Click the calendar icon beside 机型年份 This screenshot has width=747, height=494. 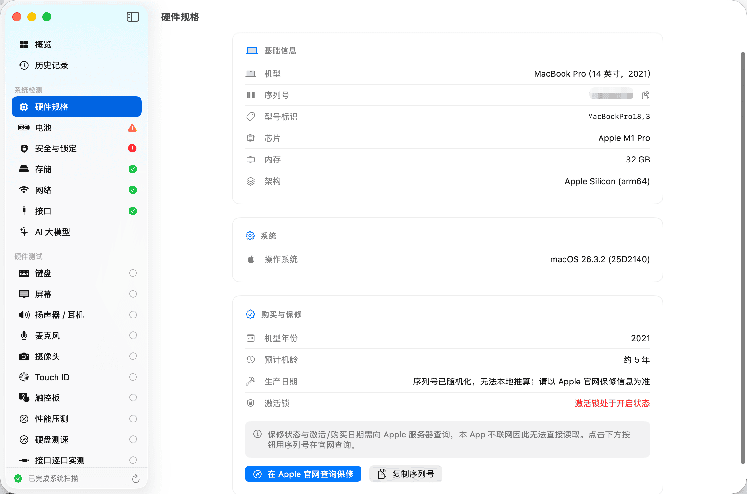click(251, 338)
